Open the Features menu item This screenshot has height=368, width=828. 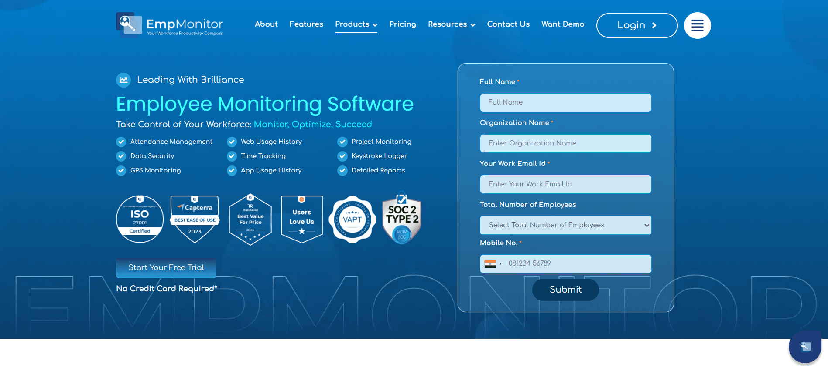pos(306,24)
